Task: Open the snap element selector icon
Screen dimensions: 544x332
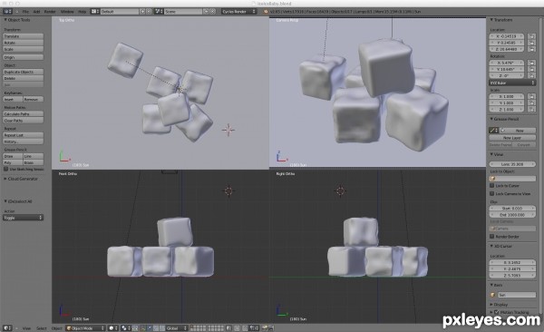Action: (x=254, y=327)
